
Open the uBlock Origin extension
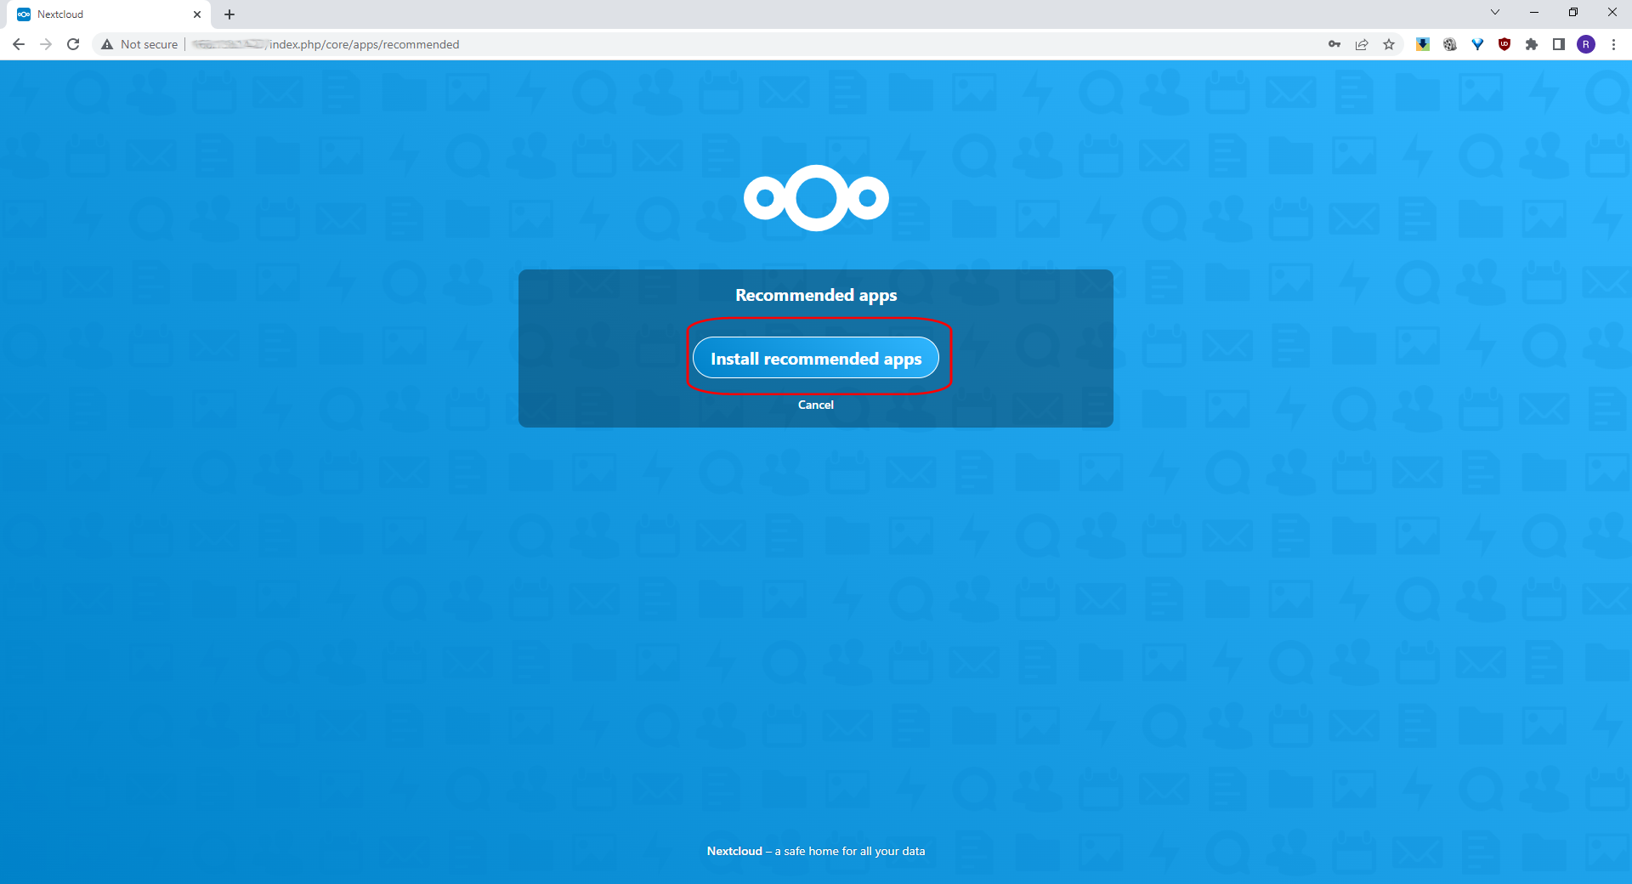(x=1504, y=44)
